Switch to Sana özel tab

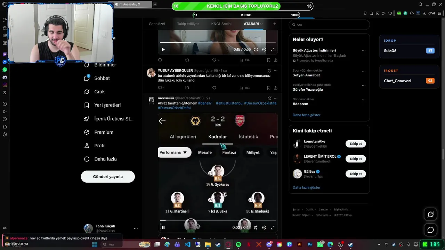click(x=157, y=24)
